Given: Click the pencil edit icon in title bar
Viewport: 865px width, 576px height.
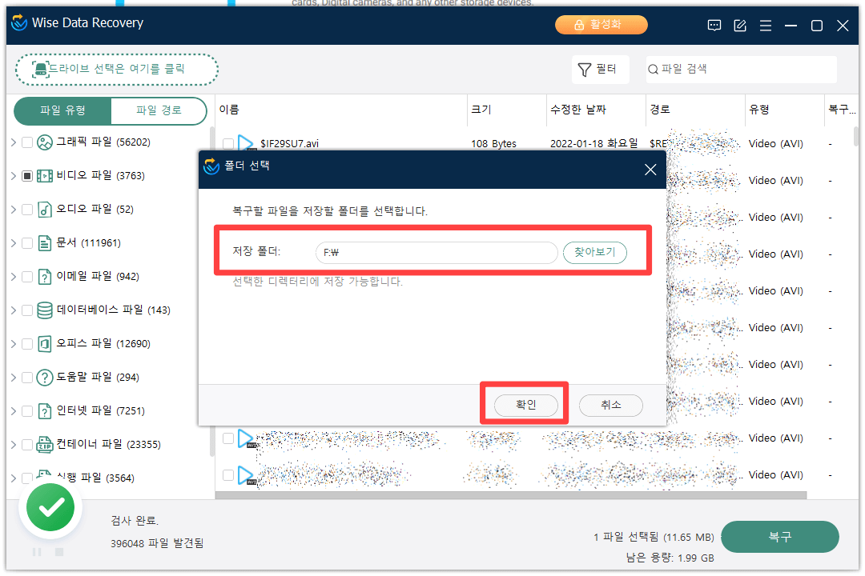Looking at the screenshot, I should pos(739,25).
